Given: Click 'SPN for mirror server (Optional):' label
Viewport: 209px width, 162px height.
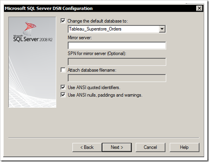Looking at the screenshot, I should [x=97, y=53].
